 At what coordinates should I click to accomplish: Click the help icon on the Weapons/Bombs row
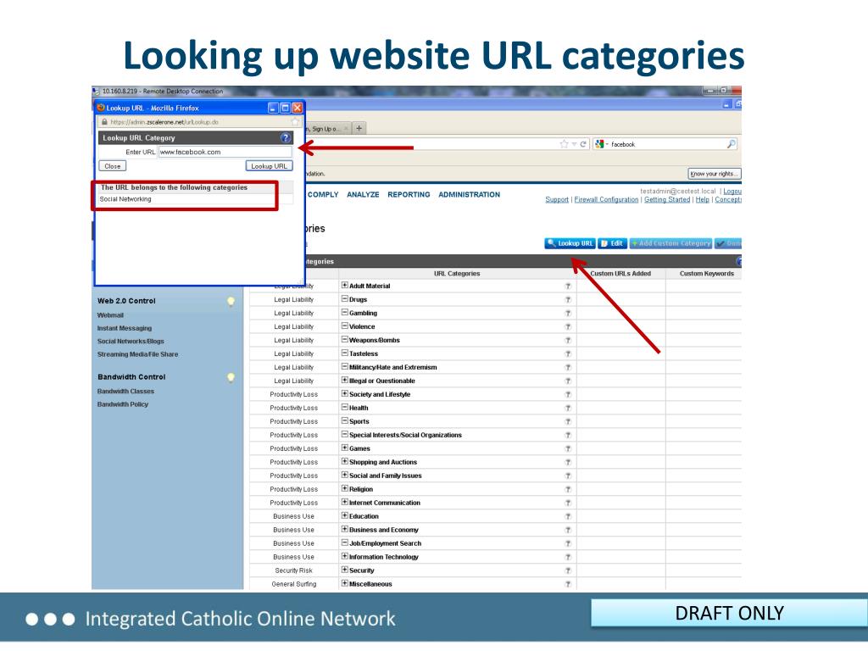click(x=568, y=341)
